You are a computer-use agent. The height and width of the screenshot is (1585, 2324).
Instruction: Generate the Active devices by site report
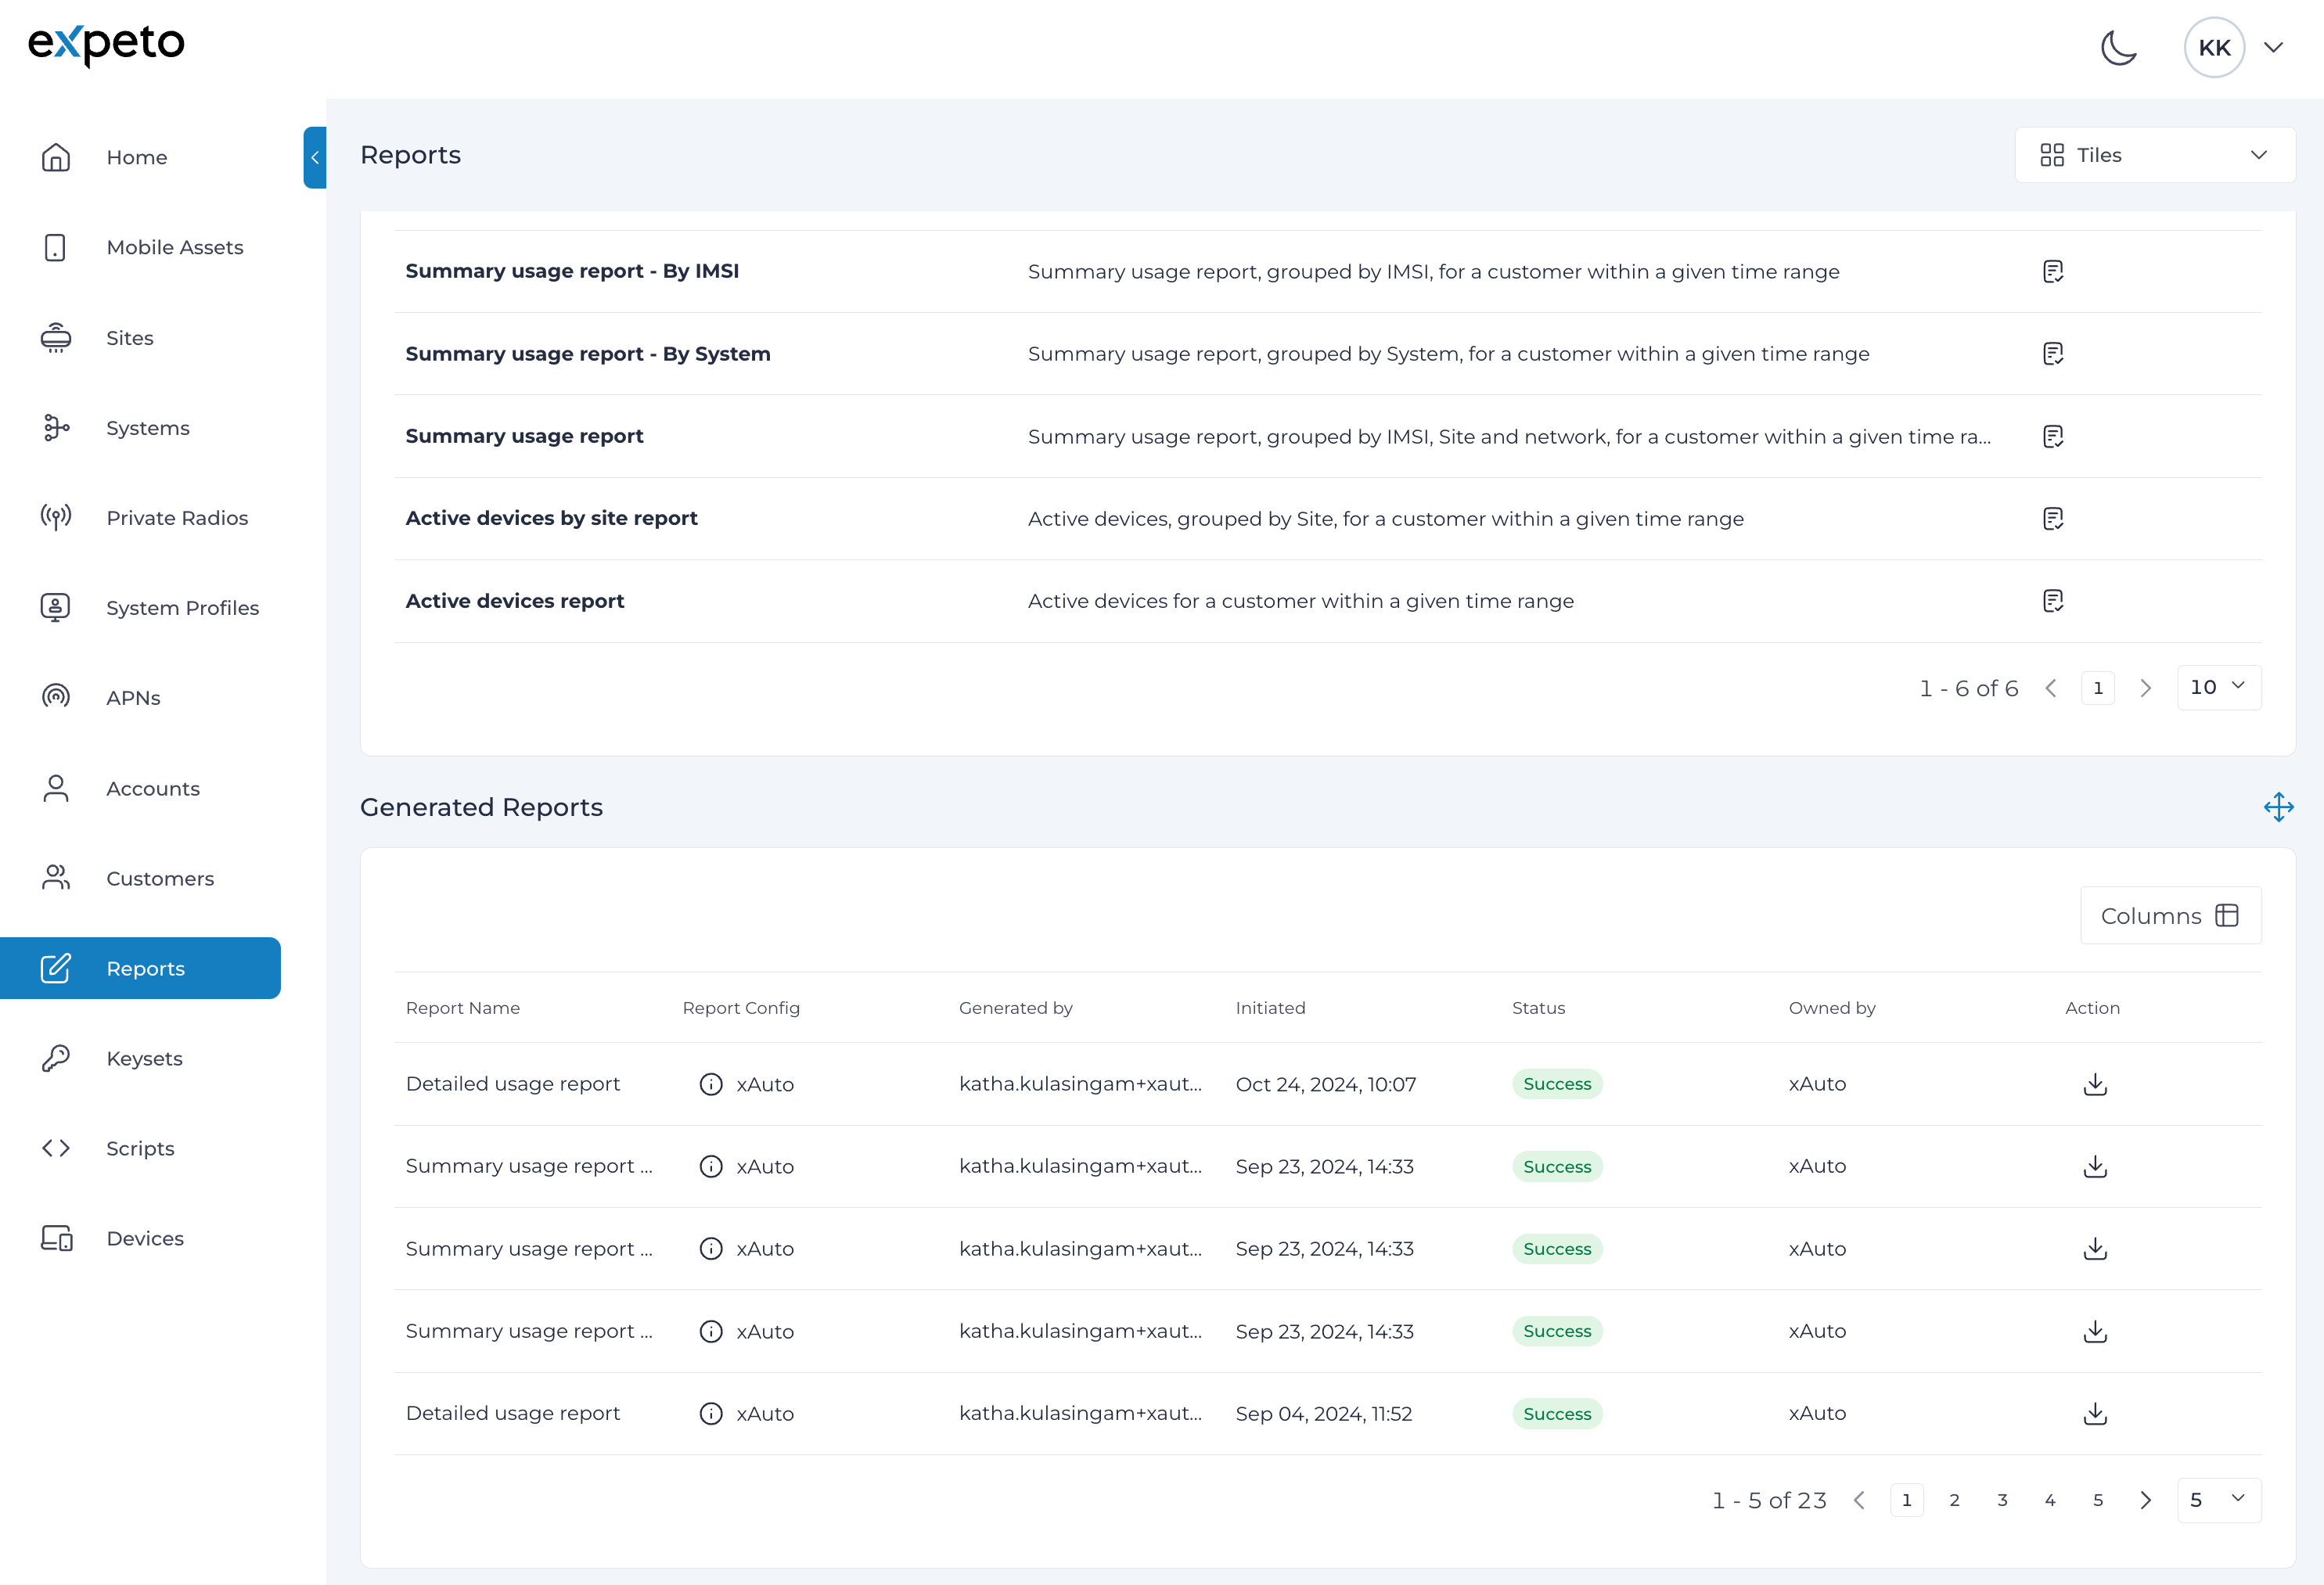(2052, 518)
